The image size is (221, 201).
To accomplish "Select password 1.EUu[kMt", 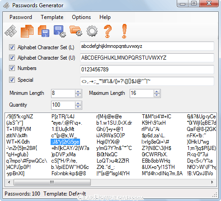I will pos(63,129).
